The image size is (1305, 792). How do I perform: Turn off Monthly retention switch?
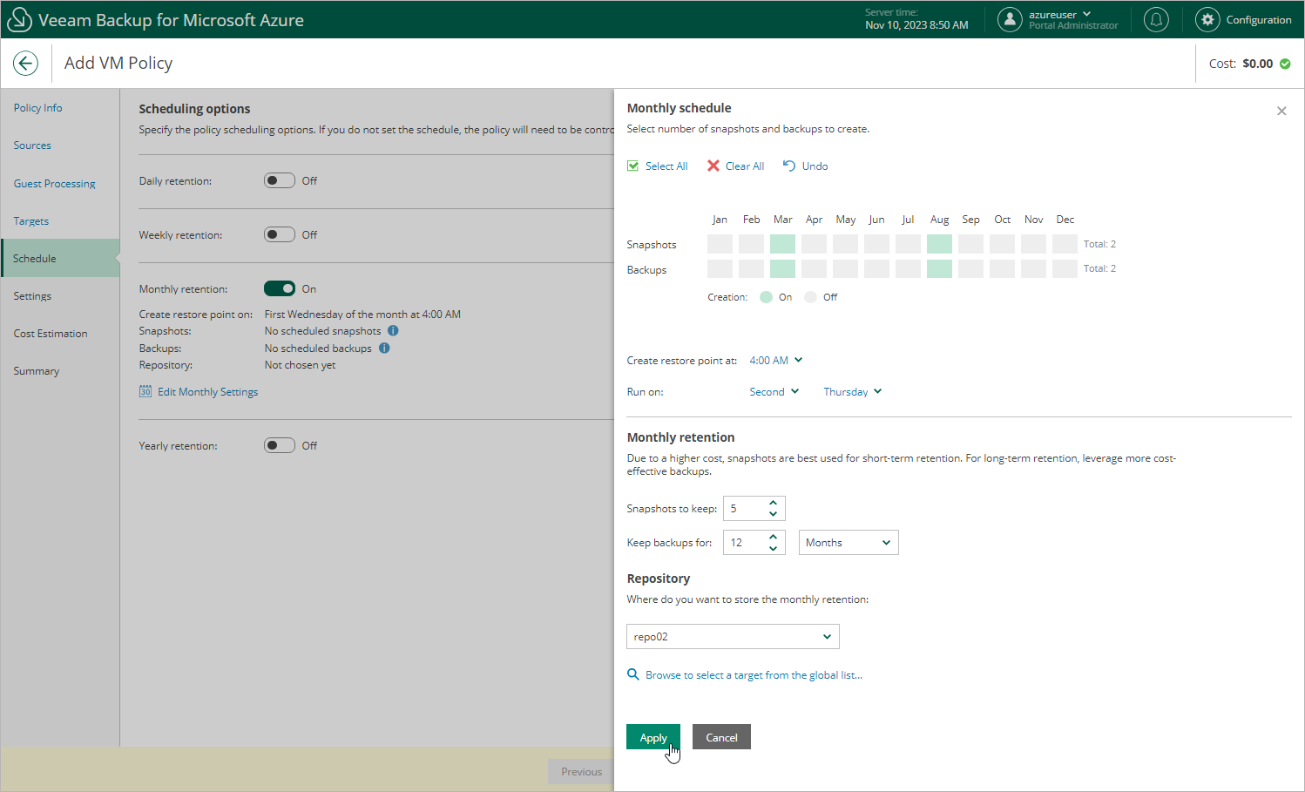280,288
